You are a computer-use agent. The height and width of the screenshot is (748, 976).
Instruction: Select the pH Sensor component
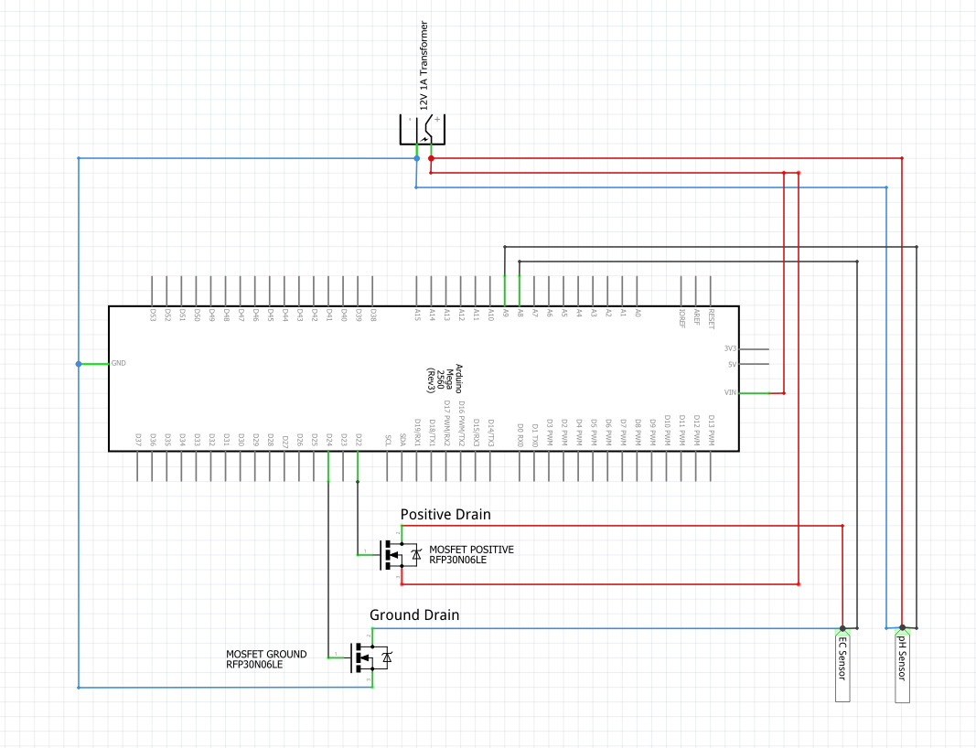(902, 665)
